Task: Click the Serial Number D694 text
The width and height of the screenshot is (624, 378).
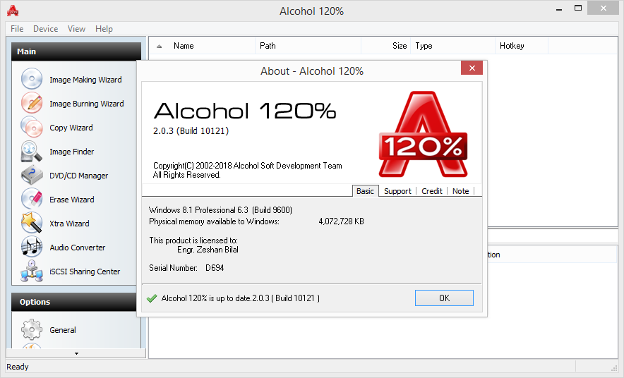Action: 186,268
